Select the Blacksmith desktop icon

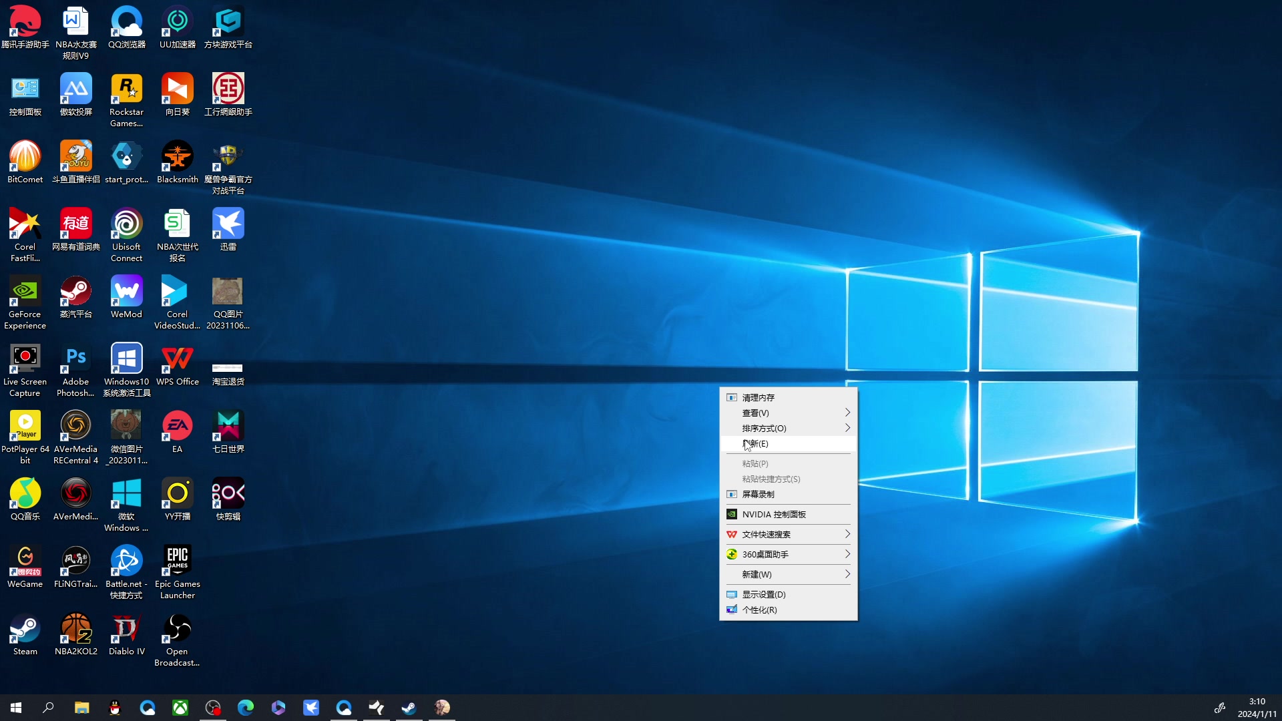(x=178, y=162)
